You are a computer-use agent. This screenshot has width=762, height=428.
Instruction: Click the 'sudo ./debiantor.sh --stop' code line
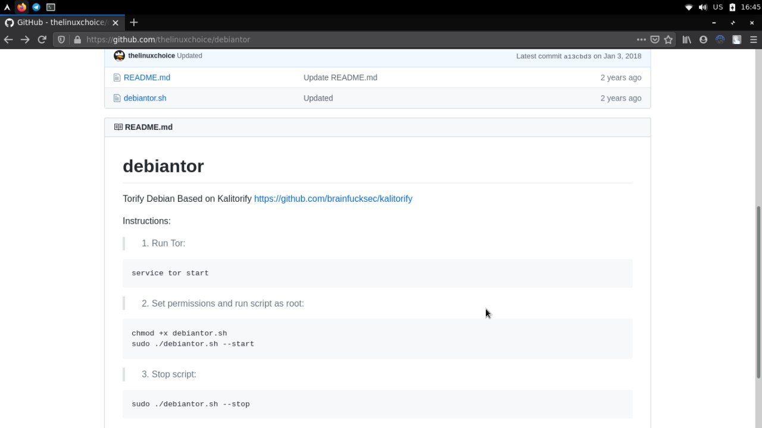pos(190,404)
